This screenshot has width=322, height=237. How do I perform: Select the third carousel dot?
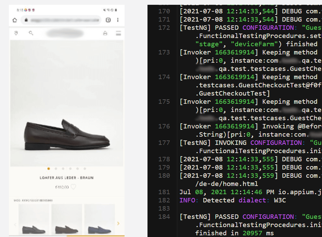[x=63, y=169]
